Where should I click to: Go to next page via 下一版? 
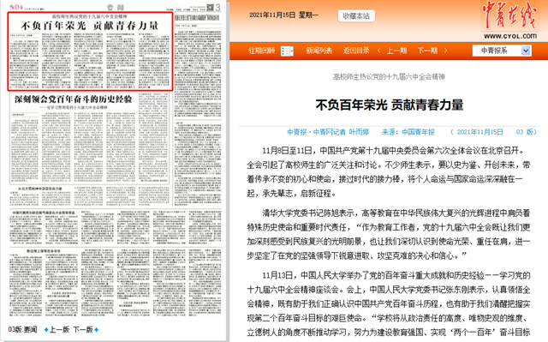(x=83, y=329)
